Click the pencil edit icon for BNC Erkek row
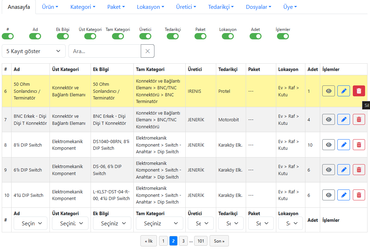Viewport: 370px width, 251px height. (343, 120)
